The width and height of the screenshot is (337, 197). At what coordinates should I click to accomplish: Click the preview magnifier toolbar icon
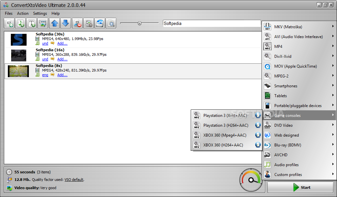(111, 23)
